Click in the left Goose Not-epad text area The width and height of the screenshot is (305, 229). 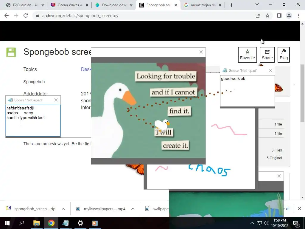coord(33,120)
